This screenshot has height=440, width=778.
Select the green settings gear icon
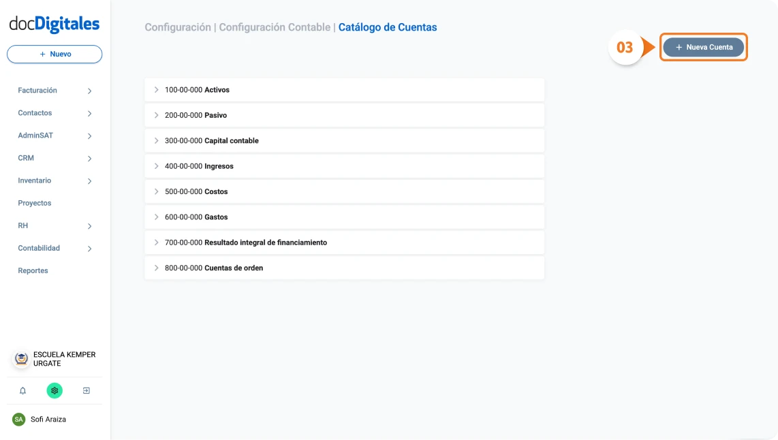55,390
